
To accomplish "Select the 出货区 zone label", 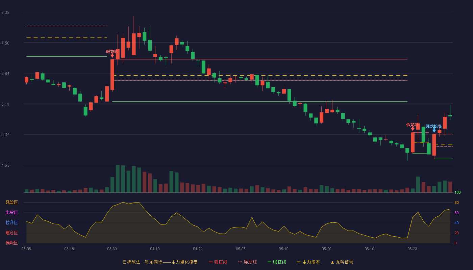I will (x=11, y=213).
